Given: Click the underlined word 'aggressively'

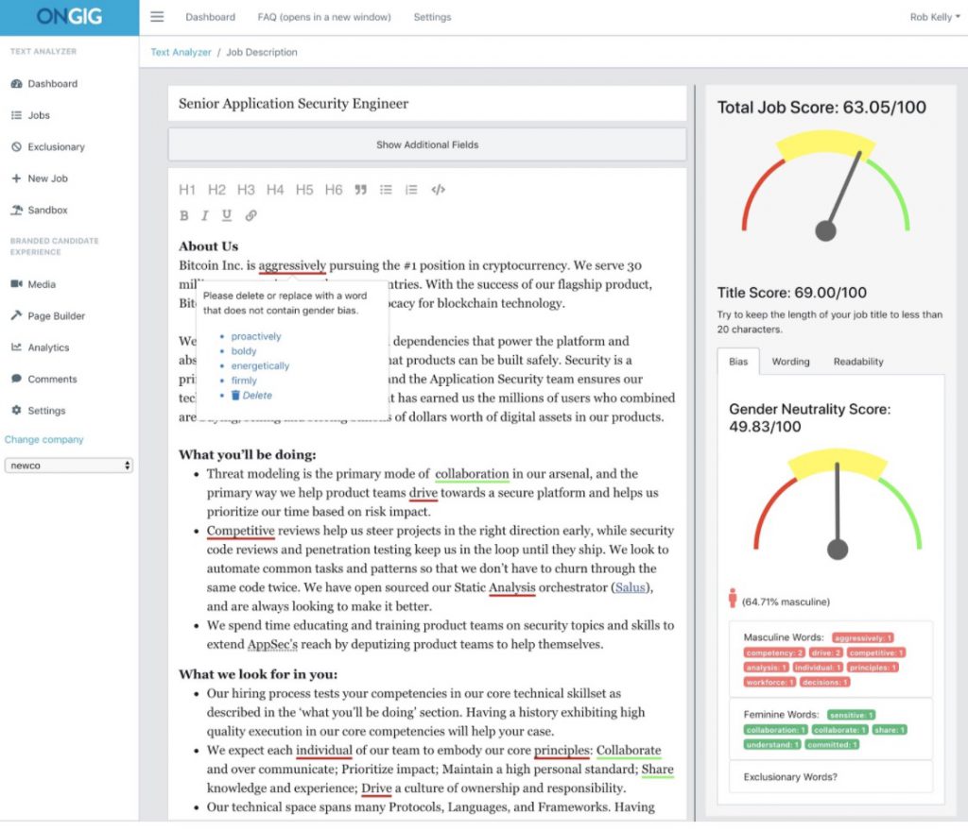Looking at the screenshot, I should point(292,265).
